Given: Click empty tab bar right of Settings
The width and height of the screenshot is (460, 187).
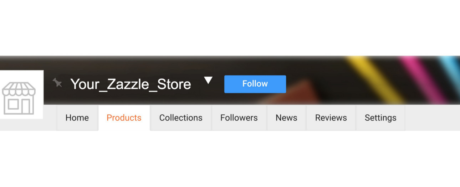Looking at the screenshot, I should pos(431,118).
